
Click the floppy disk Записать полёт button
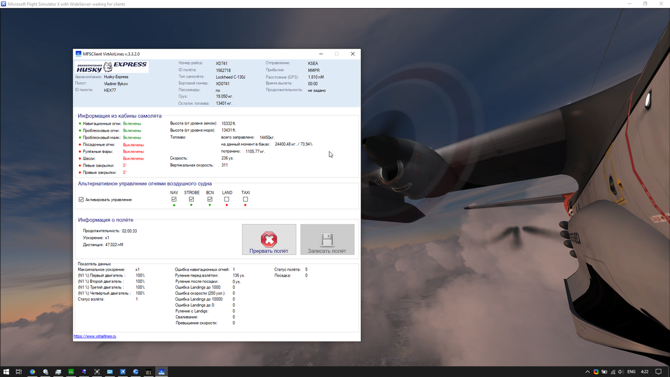pyautogui.click(x=327, y=240)
